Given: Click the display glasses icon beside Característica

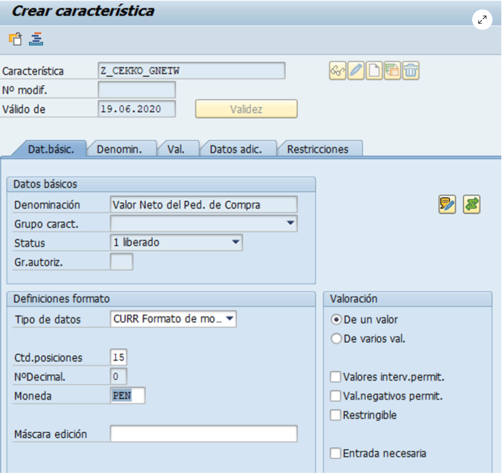Looking at the screenshot, I should pos(338,71).
